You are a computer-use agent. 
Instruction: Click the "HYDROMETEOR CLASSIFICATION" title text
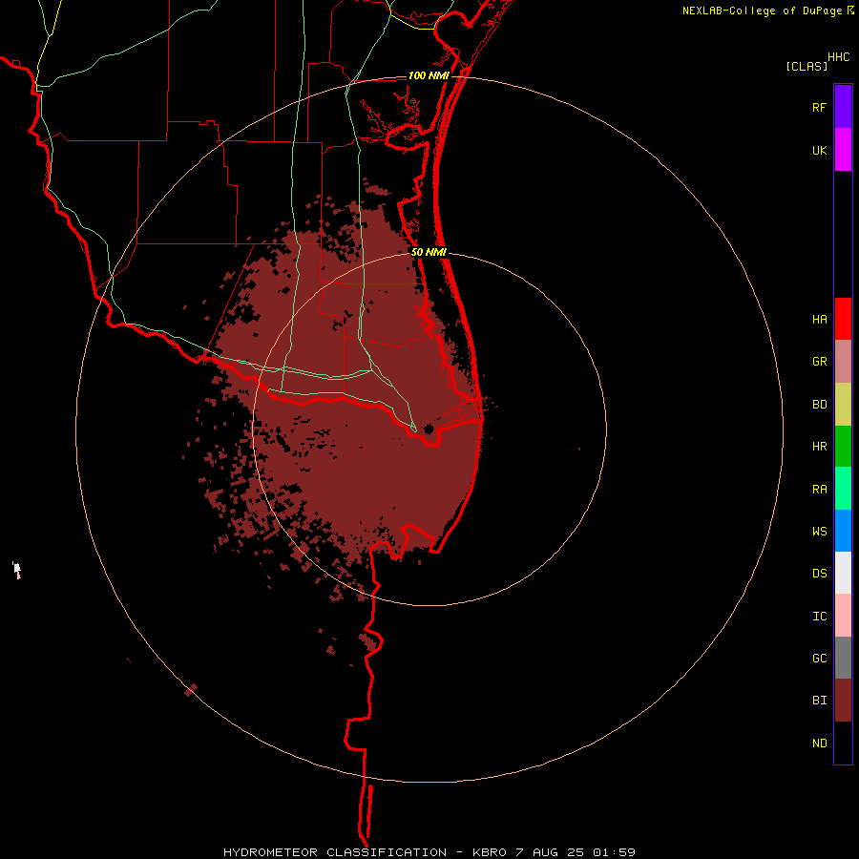[x=335, y=852]
